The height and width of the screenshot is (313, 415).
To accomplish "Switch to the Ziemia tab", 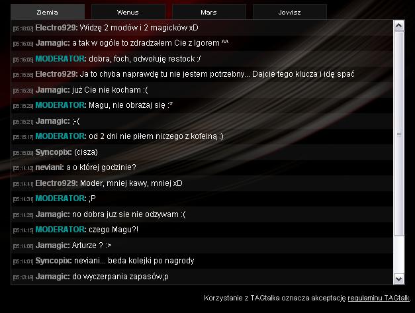I will pyautogui.click(x=48, y=12).
